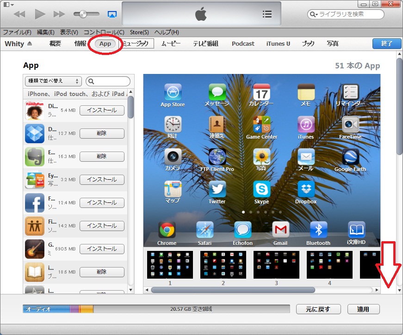Screen dimensions: 403x335
Task: Click the library search field
Action: tap(346, 14)
